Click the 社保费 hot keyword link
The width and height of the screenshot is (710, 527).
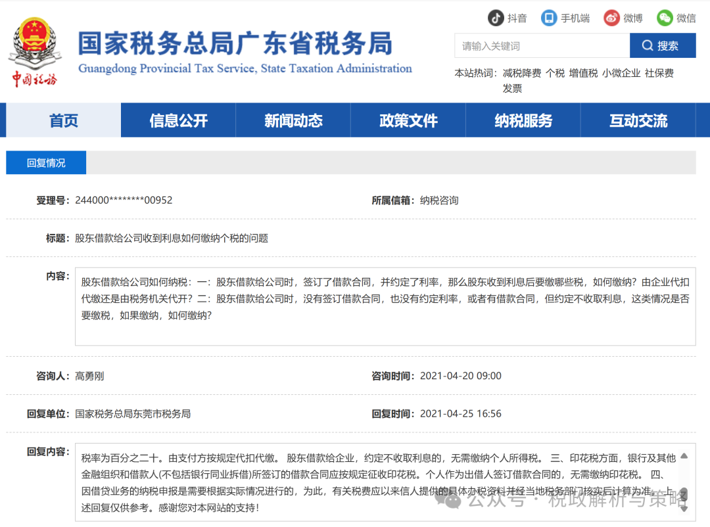tap(659, 74)
